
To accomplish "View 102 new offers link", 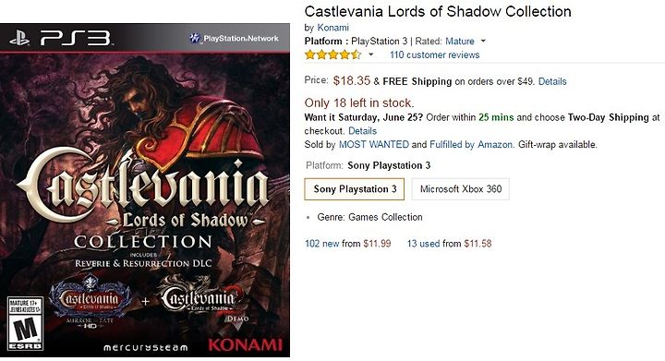I will (322, 244).
